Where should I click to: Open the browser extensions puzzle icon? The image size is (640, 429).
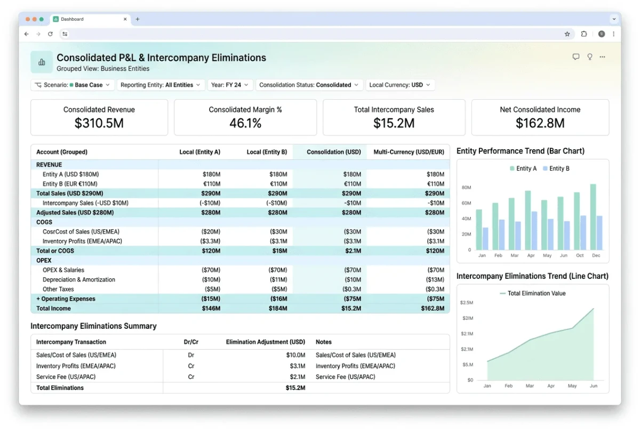click(x=584, y=34)
